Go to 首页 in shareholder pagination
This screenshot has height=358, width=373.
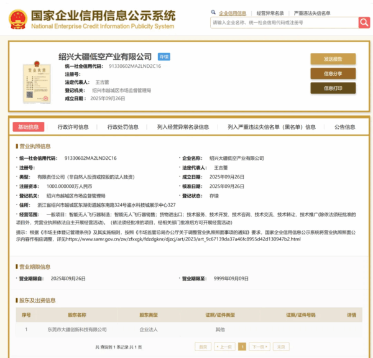(x=203, y=346)
